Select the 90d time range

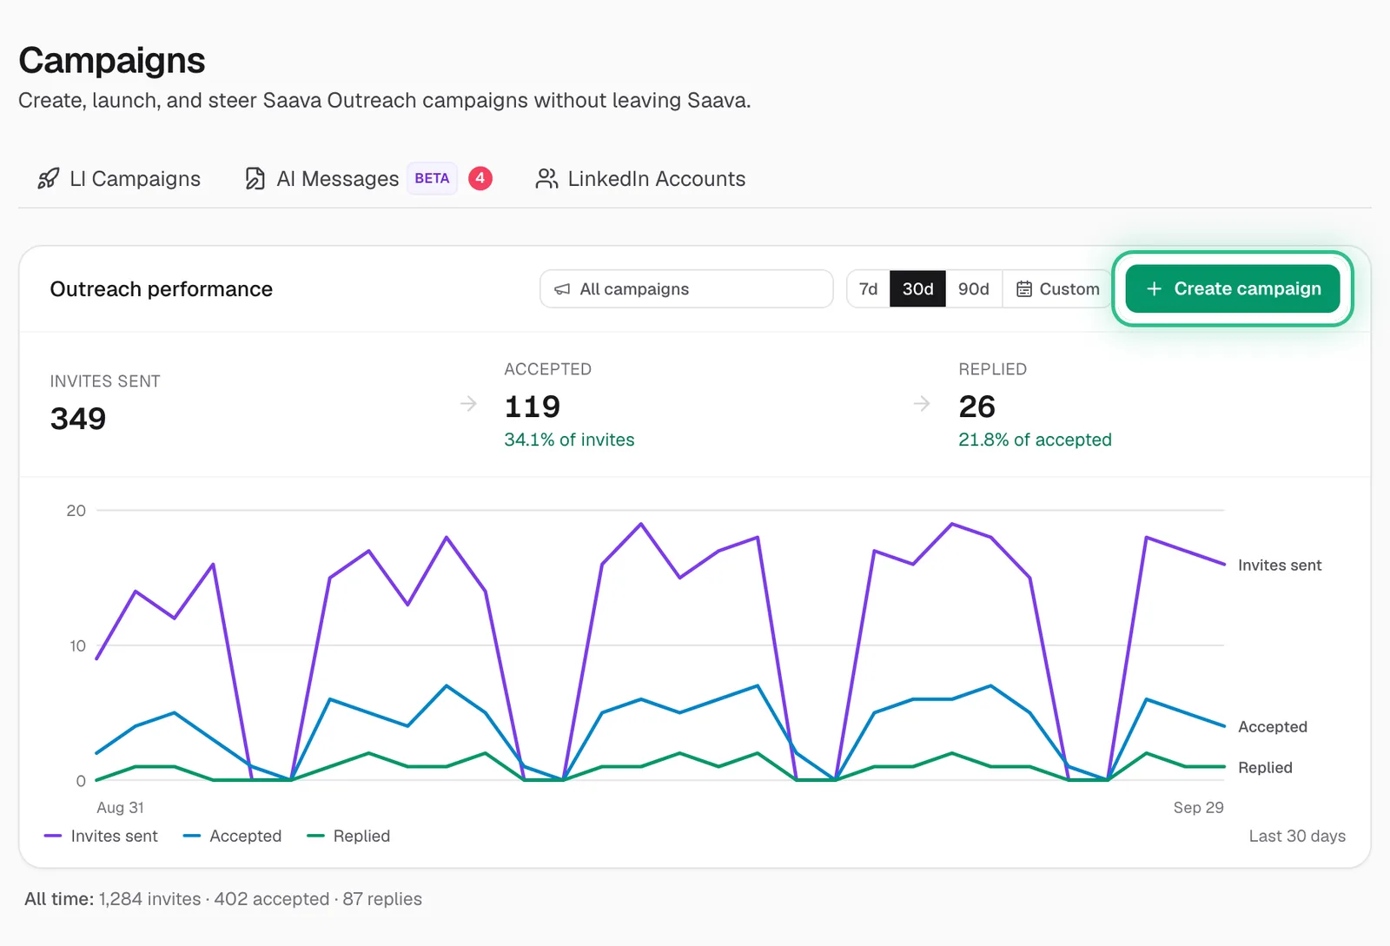pyautogui.click(x=973, y=288)
